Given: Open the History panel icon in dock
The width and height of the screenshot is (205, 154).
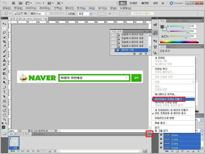Looking at the screenshot, I should [155, 33].
